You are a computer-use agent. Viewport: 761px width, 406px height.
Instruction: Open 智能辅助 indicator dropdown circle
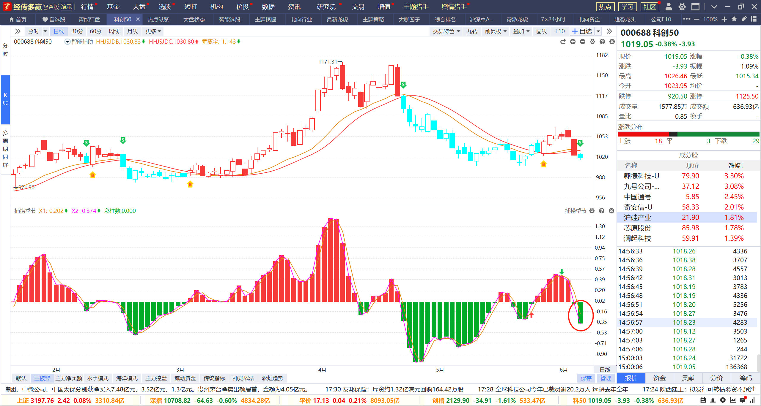pos(67,42)
